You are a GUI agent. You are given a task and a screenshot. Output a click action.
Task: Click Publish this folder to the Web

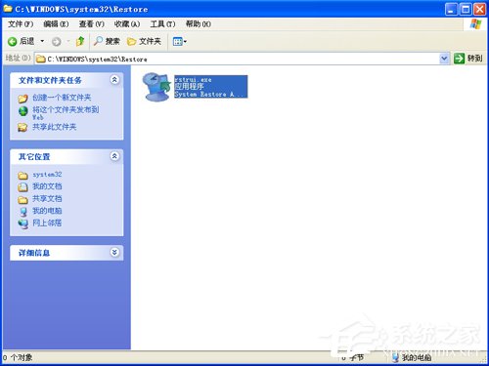(66, 113)
